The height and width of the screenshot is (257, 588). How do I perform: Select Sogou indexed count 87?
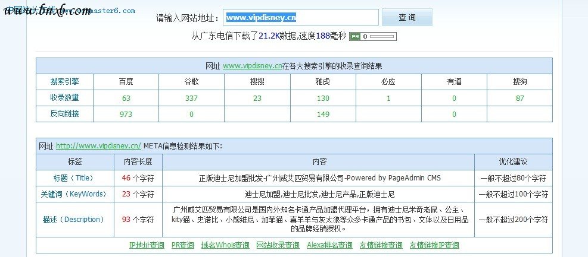coord(519,98)
